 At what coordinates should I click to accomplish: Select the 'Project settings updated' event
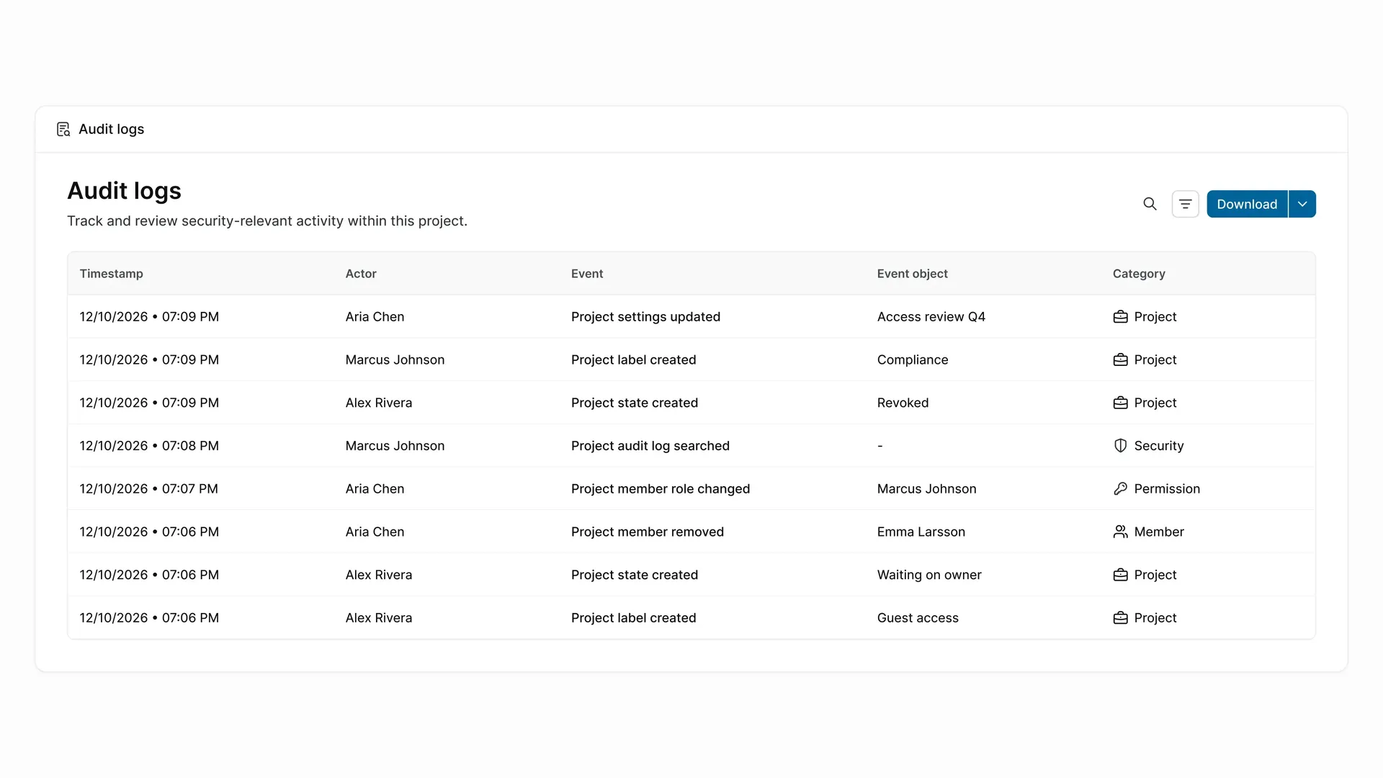tap(645, 317)
